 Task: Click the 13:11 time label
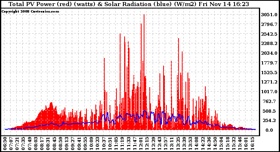172,143
